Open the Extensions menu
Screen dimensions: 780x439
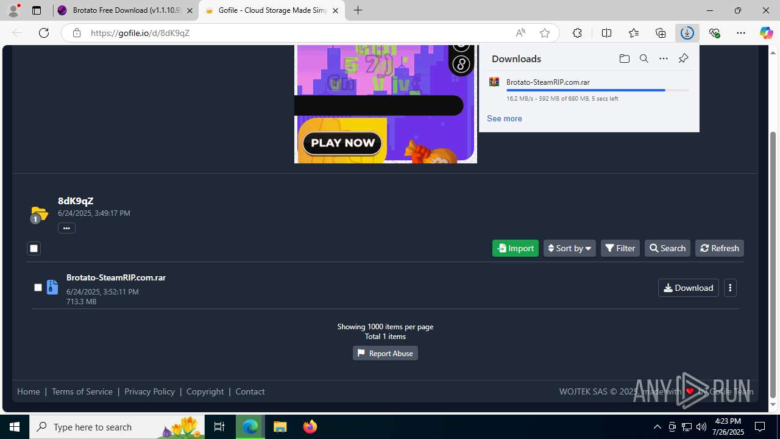point(577,33)
